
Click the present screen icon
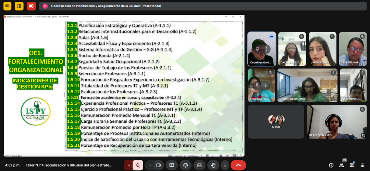171,165
